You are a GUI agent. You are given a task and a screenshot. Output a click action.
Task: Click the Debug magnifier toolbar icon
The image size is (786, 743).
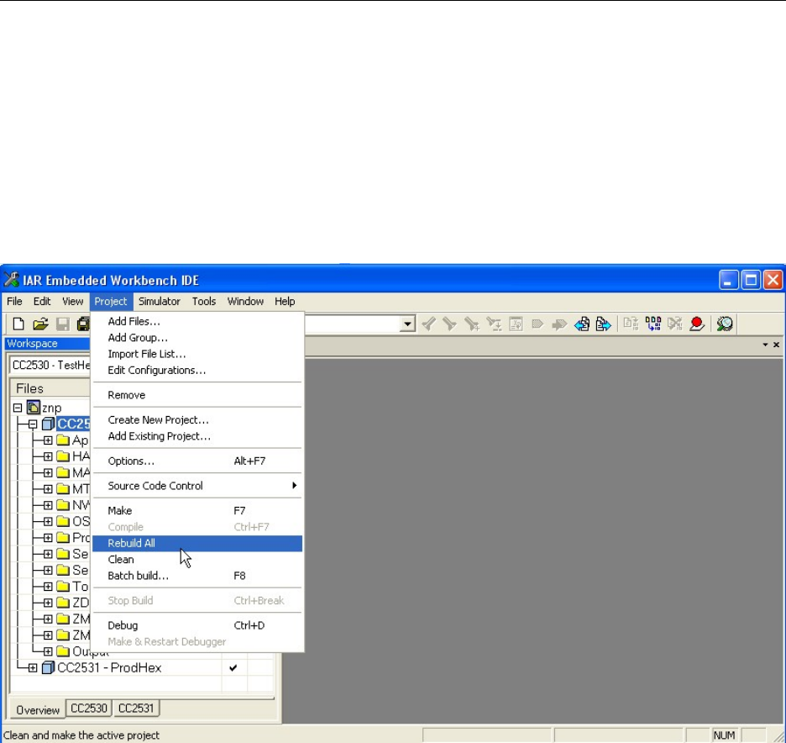725,324
